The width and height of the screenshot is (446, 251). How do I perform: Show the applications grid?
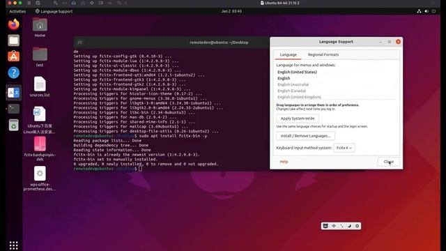[13, 245]
